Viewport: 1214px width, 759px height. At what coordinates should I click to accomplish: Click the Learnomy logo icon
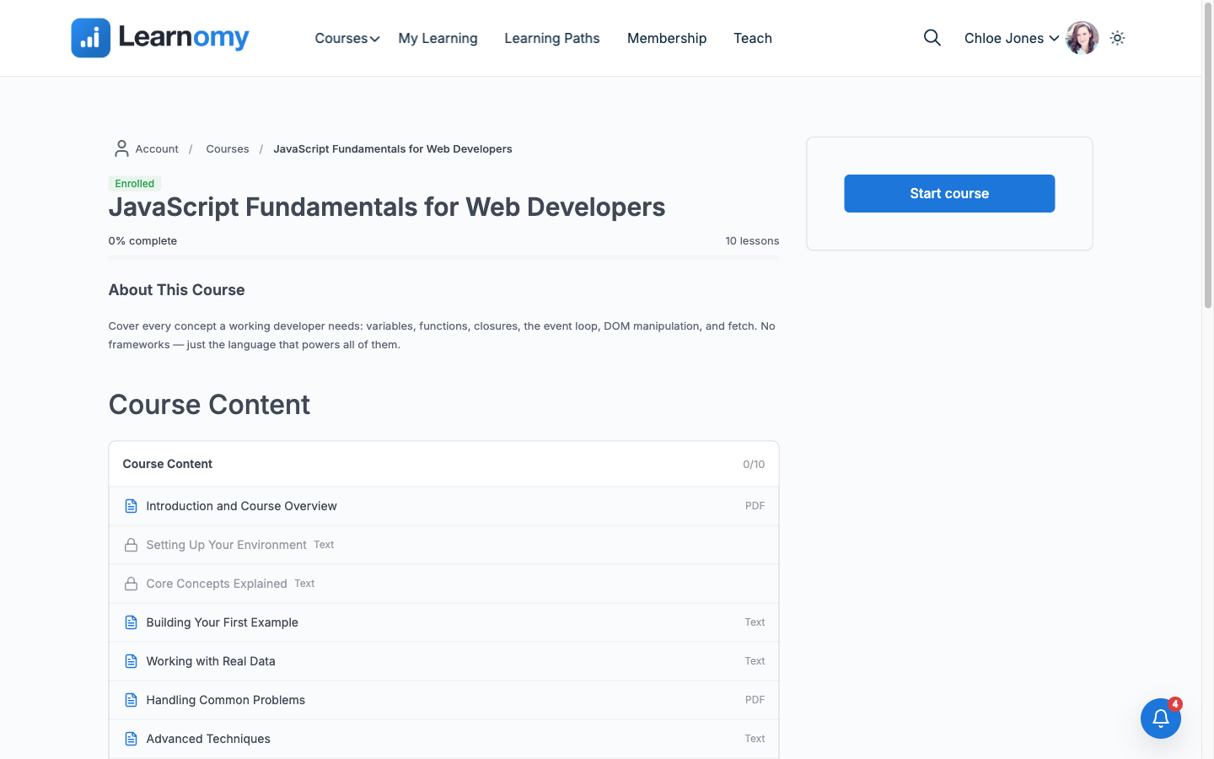click(x=91, y=38)
